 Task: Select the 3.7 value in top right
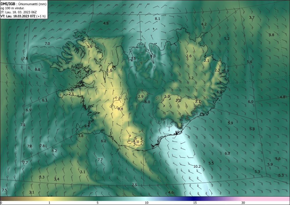[x=252, y=18]
